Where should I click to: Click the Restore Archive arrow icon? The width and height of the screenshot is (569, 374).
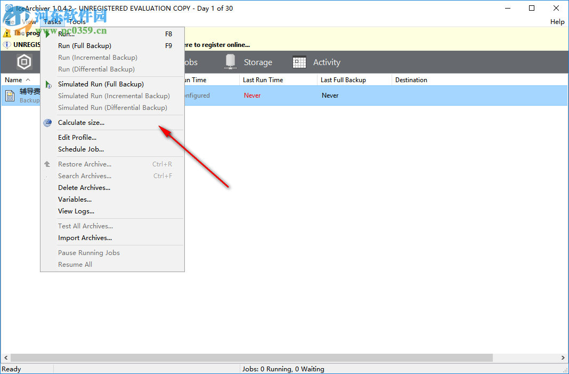pyautogui.click(x=47, y=164)
